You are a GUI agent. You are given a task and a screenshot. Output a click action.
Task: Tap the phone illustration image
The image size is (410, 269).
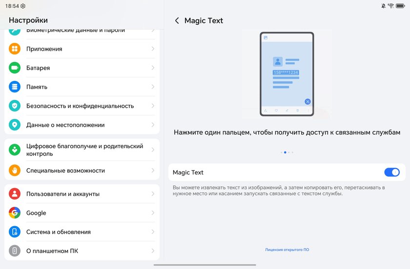click(287, 74)
